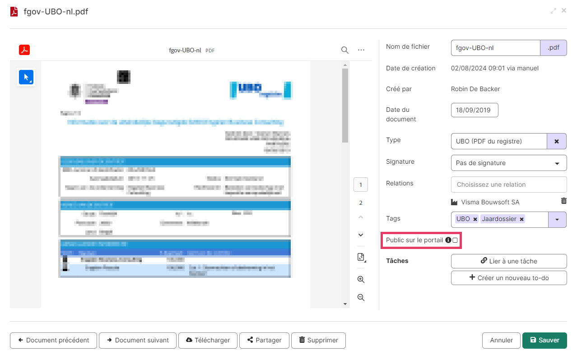Jump to page 1 thumbnail button
The width and height of the screenshot is (577, 355).
[361, 184]
